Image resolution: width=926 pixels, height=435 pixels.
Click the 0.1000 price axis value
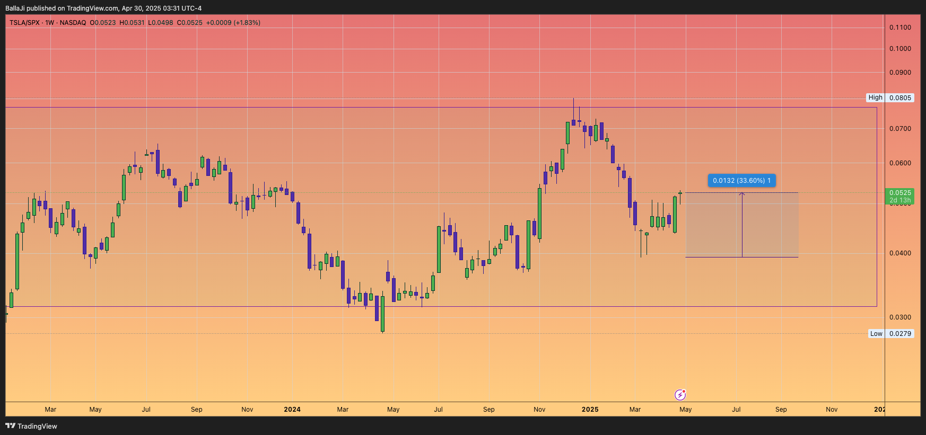pos(900,49)
